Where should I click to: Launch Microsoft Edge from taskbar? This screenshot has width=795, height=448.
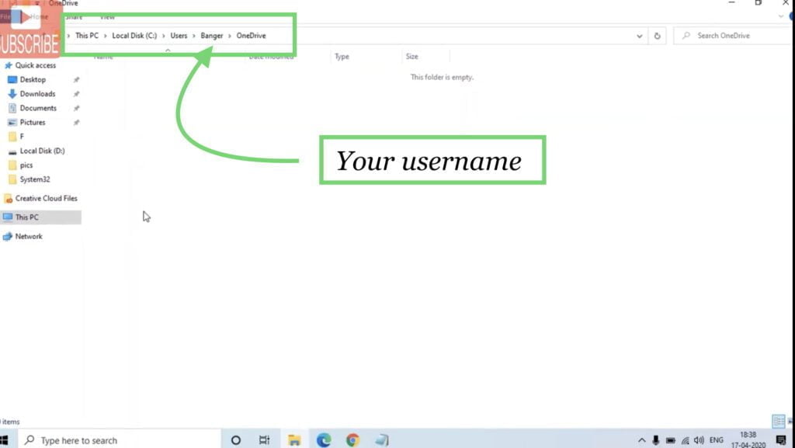324,440
